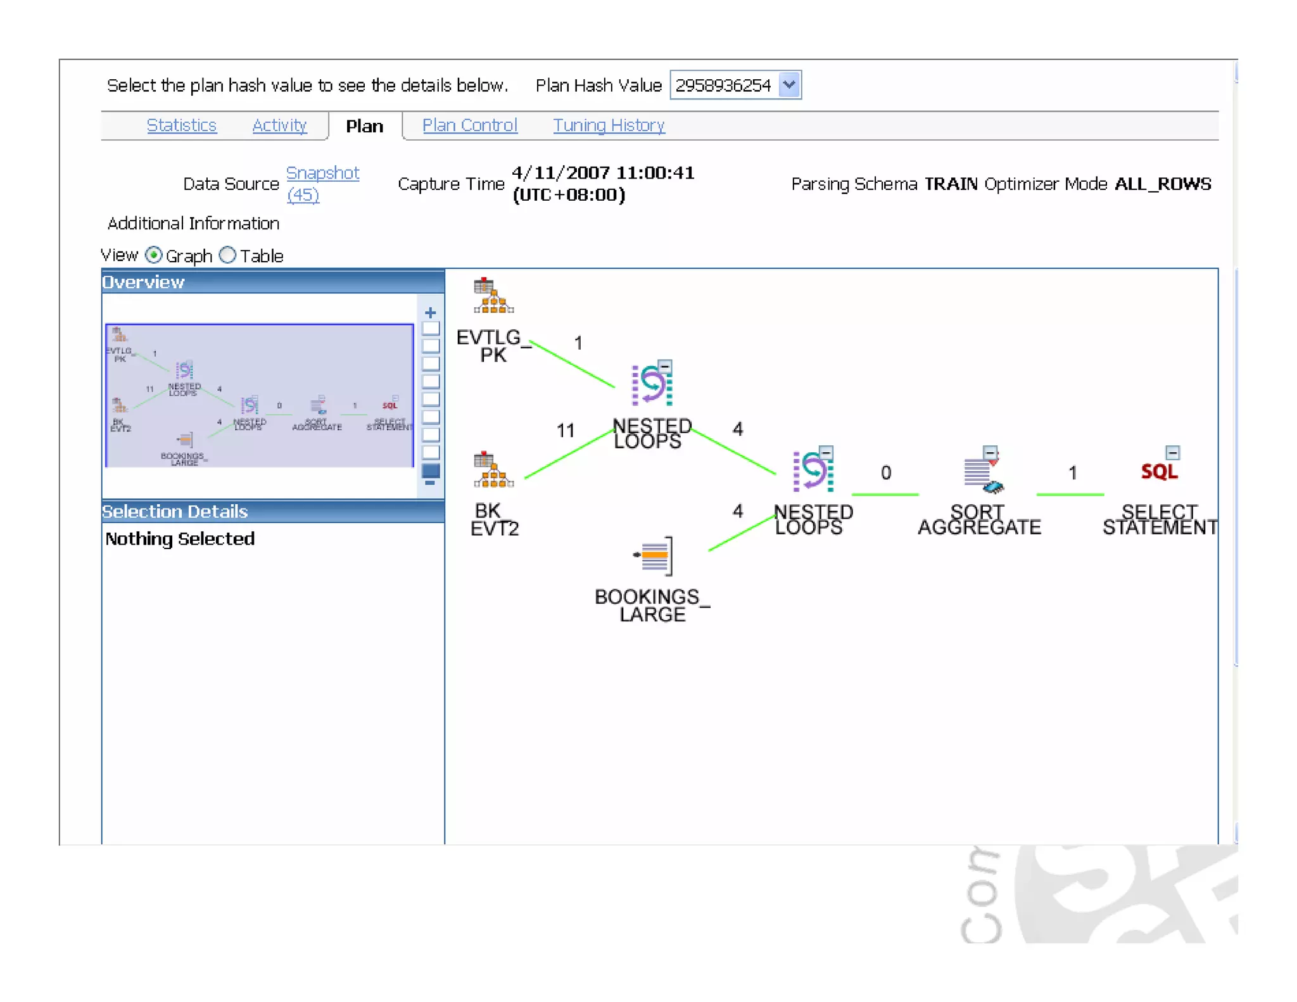Open the Snapshot (45) link

point(322,174)
